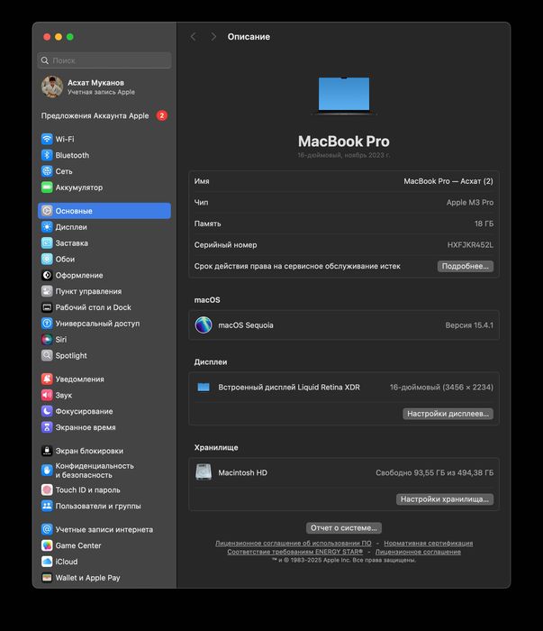This screenshot has height=631, width=543.
Task: Click the Свободно 93,55 ГБ storage text
Action: tap(434, 472)
